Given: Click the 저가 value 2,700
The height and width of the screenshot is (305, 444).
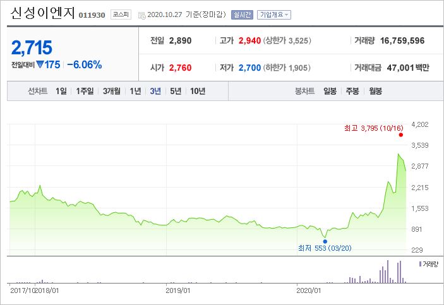Looking at the screenshot, I should point(249,68).
